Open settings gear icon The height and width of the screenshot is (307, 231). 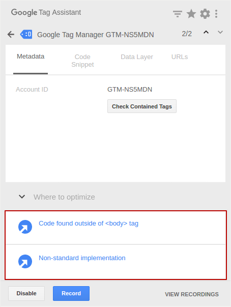pyautogui.click(x=205, y=14)
